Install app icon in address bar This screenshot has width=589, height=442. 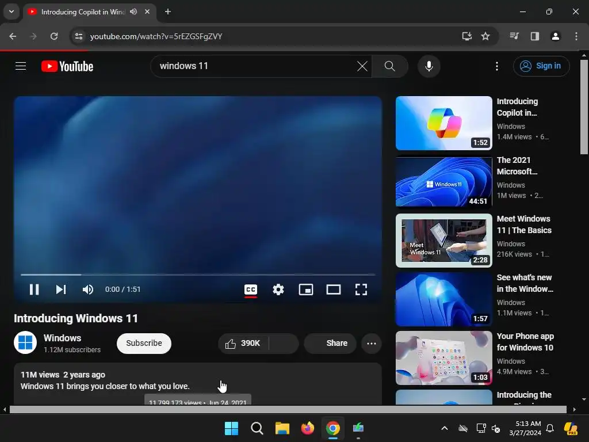(467, 36)
